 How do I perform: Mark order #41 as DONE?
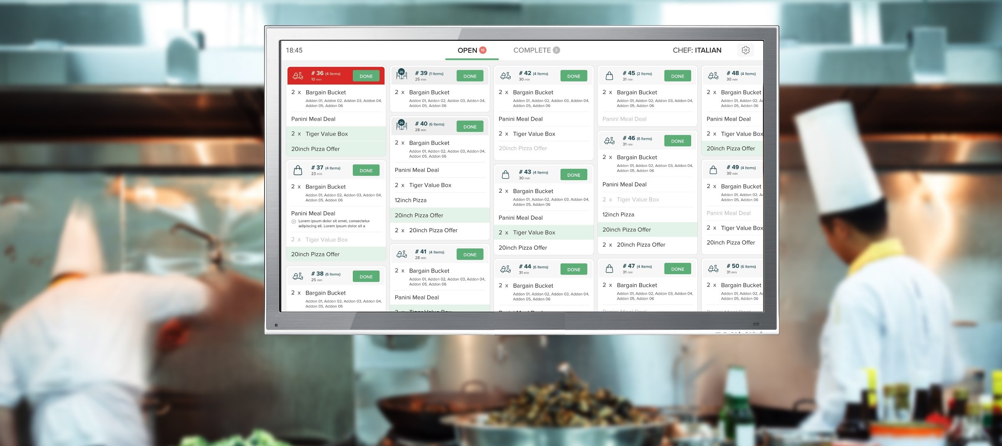tap(470, 254)
